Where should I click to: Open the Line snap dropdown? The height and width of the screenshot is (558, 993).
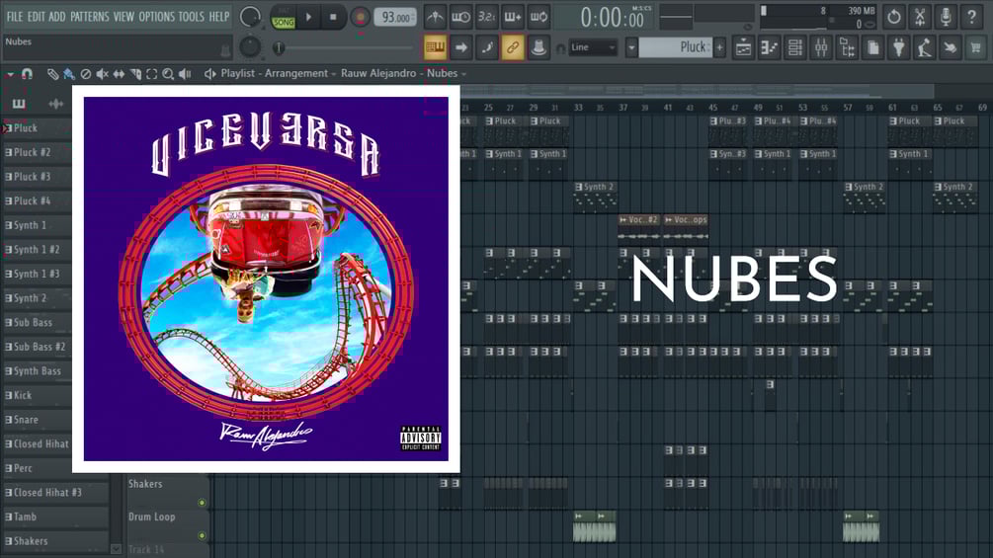tap(593, 47)
